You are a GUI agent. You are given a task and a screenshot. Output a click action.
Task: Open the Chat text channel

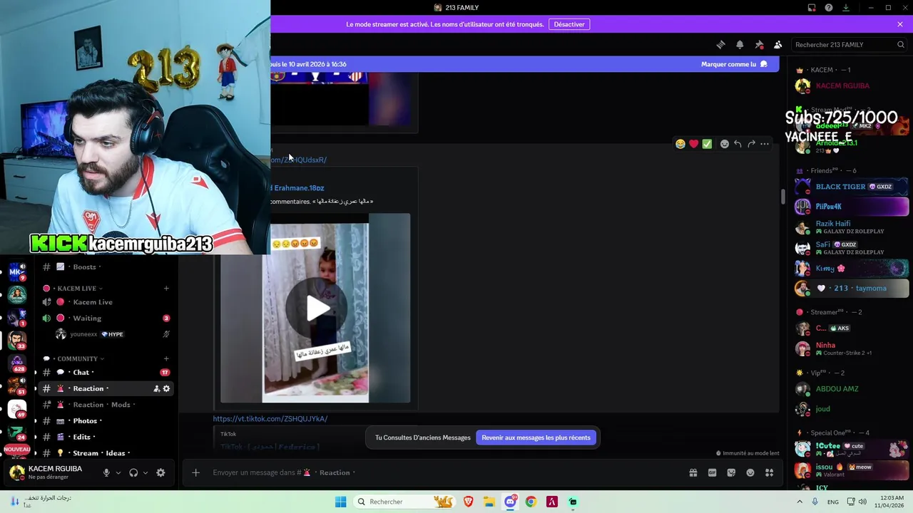click(107, 373)
